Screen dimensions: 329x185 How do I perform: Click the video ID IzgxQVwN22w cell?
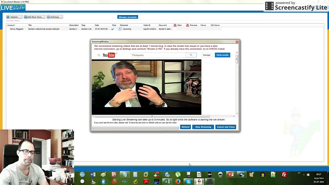tap(150, 29)
